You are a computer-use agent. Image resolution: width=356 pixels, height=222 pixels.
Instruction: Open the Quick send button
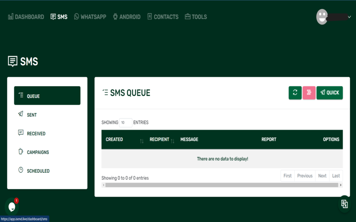(329, 93)
